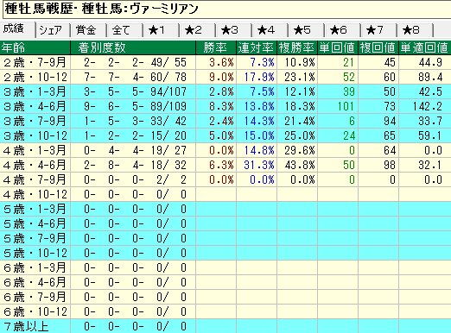
Task: Select the 3歳・7-9月 row label
Action: click(x=35, y=121)
